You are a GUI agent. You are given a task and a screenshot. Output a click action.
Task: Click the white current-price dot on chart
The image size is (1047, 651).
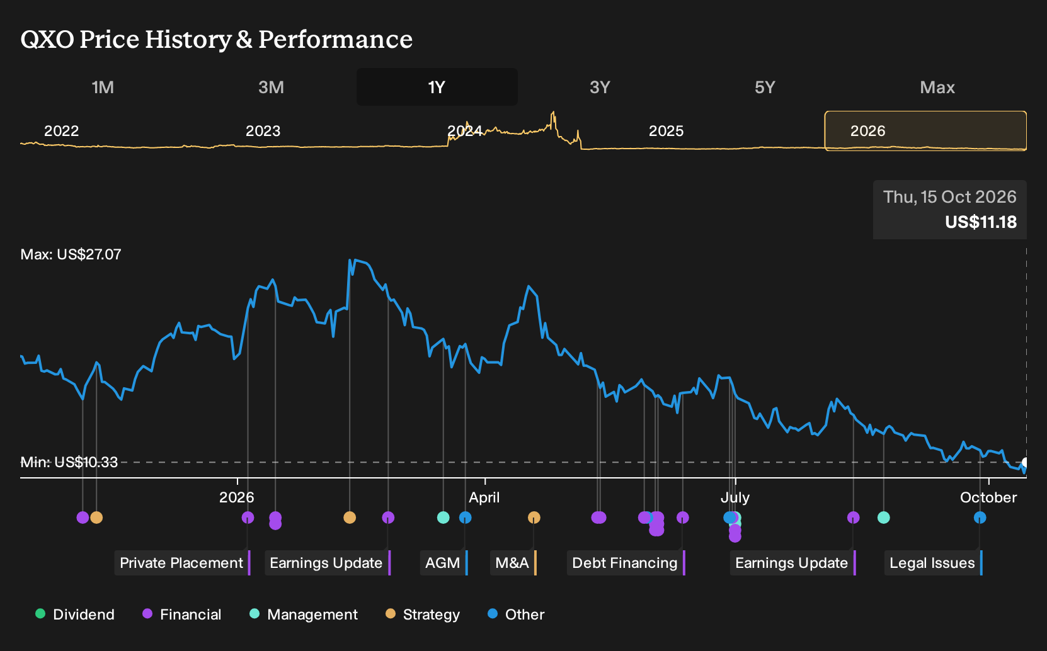click(x=1025, y=463)
